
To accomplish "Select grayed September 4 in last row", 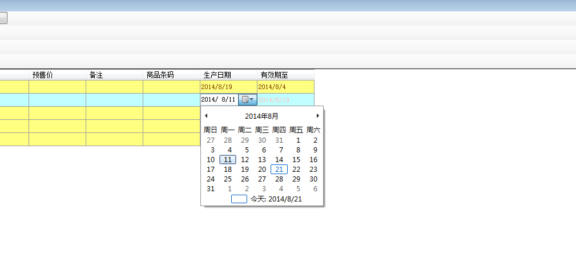I will (281, 189).
